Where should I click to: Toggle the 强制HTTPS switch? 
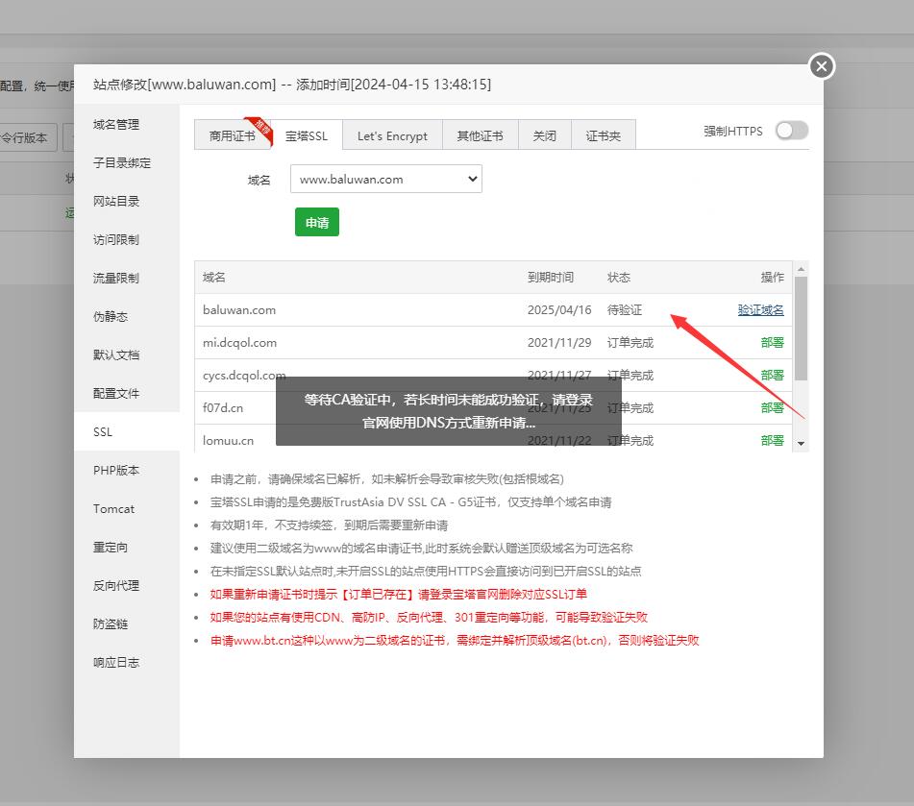tap(792, 131)
